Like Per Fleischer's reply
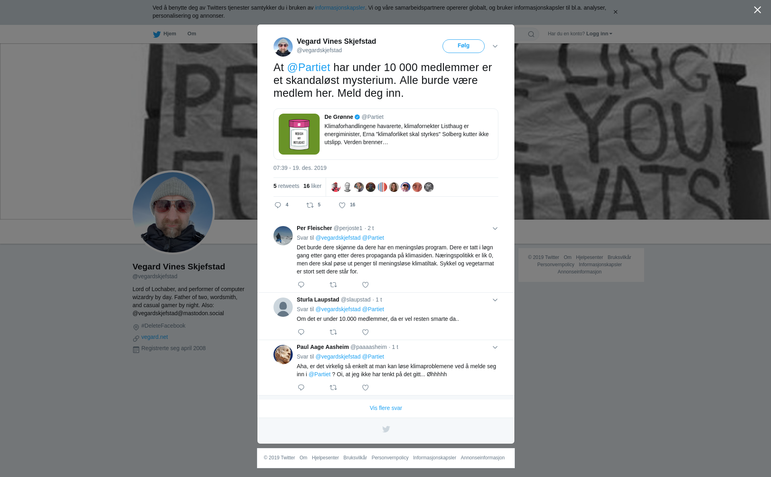Screen dimensions: 771x477 tap(365, 285)
